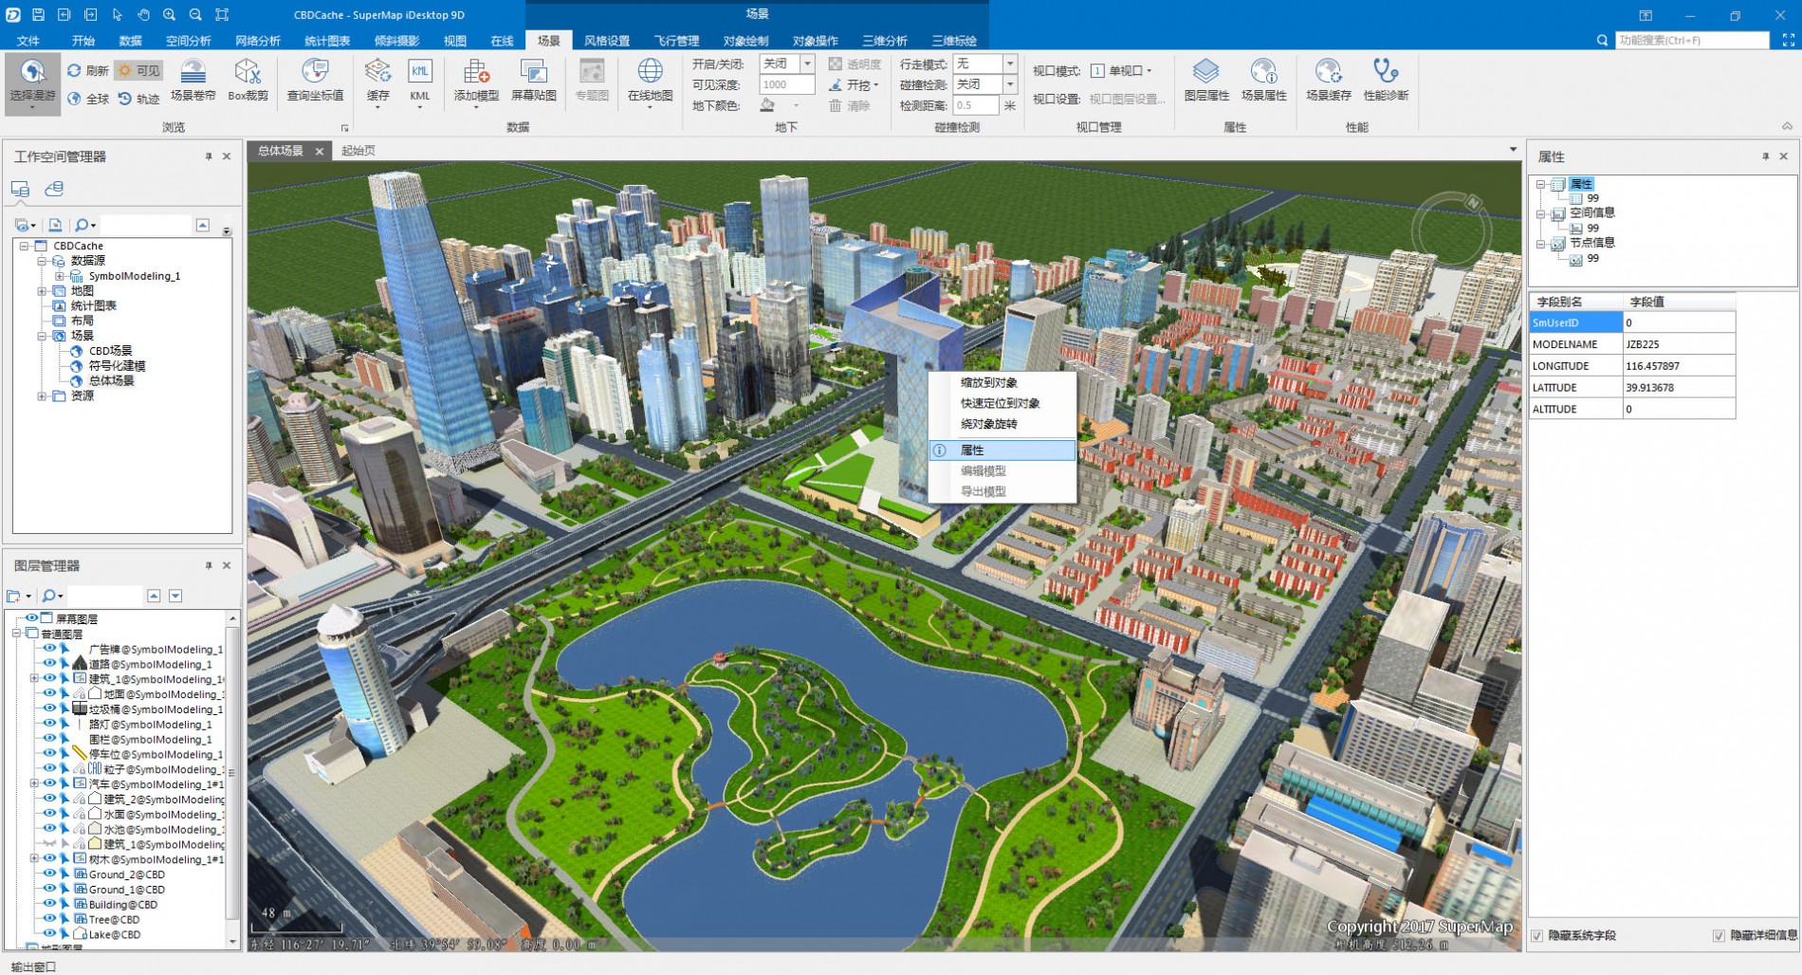Click the 刷新 refresh icon

point(74,70)
